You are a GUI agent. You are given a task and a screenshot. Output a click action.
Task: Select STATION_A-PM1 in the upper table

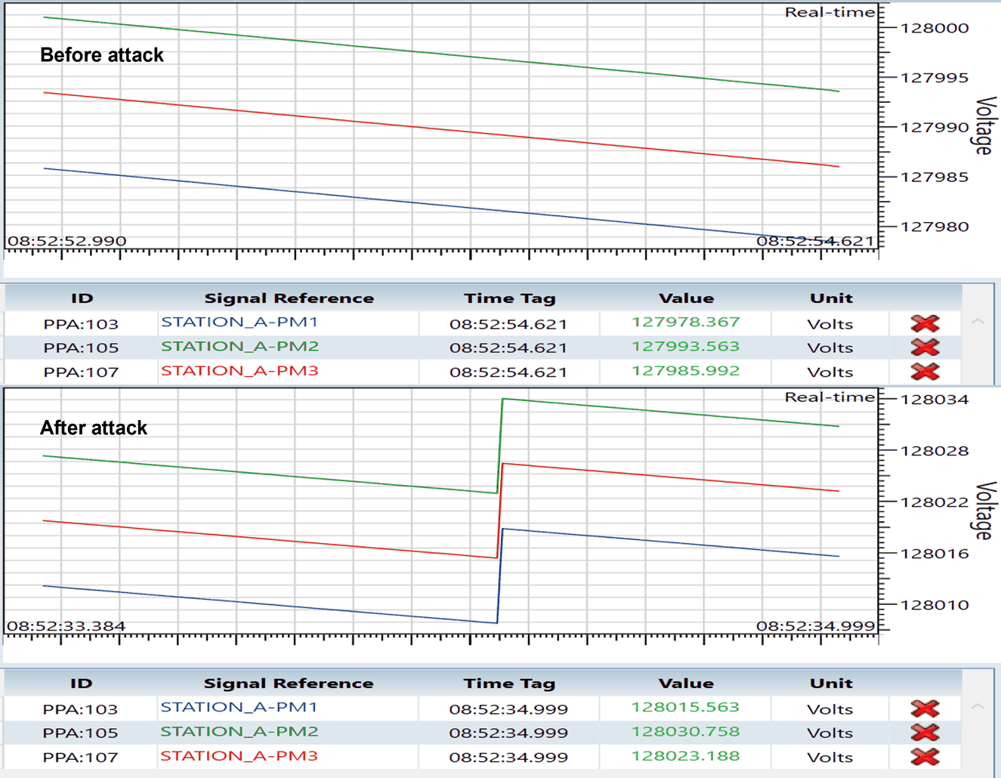239,323
